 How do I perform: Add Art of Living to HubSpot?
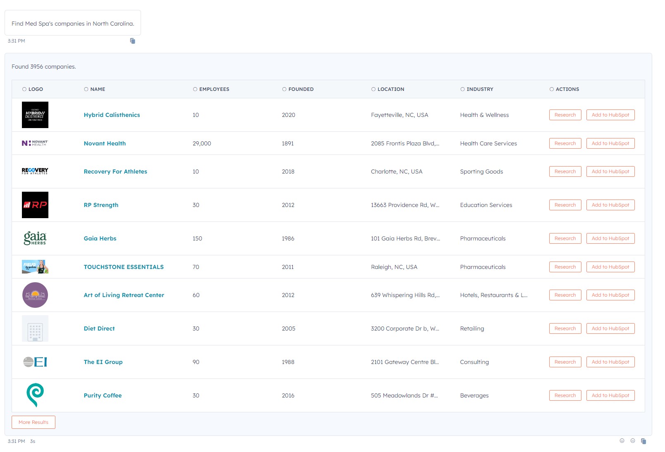point(610,295)
